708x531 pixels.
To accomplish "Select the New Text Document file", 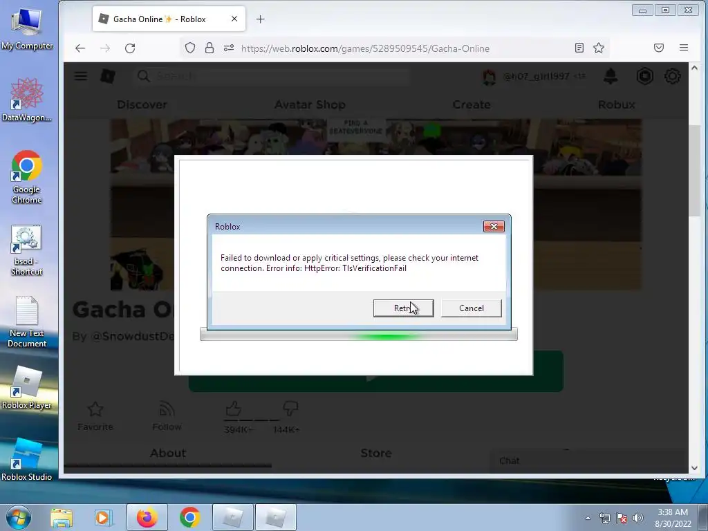I will [27, 322].
